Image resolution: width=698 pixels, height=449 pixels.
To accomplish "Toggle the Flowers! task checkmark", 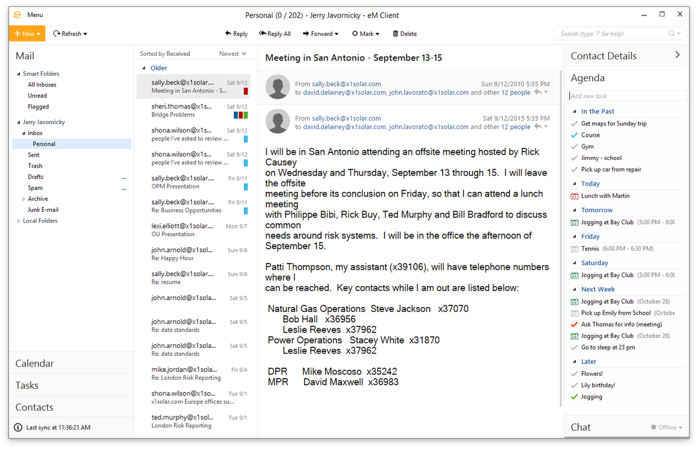I will (x=575, y=374).
